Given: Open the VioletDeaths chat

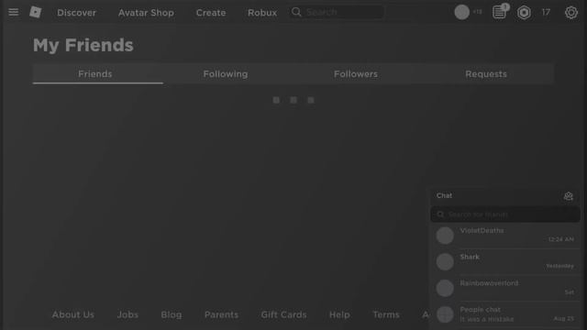Looking at the screenshot, I should click(x=505, y=236).
